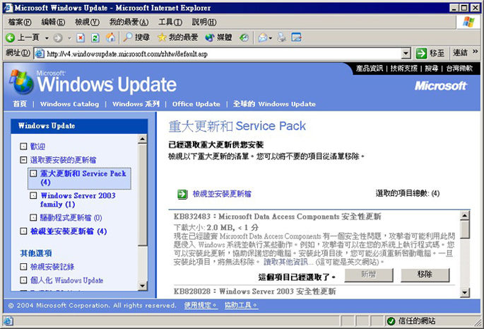Open the 檢視(V) menu
The width and height of the screenshot is (484, 329).
tap(88, 22)
